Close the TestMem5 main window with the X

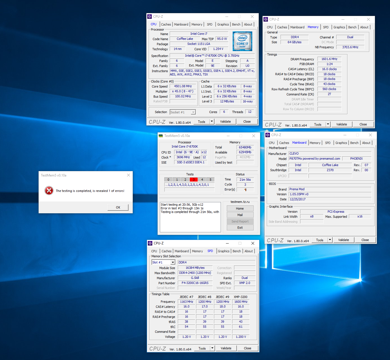[x=253, y=136]
